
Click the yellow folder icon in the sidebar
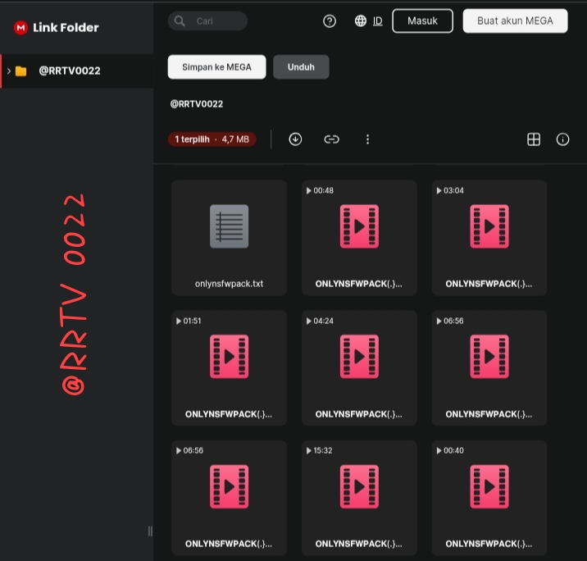click(21, 71)
